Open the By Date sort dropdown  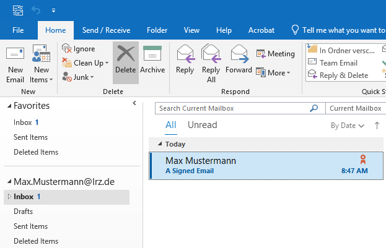(348, 126)
